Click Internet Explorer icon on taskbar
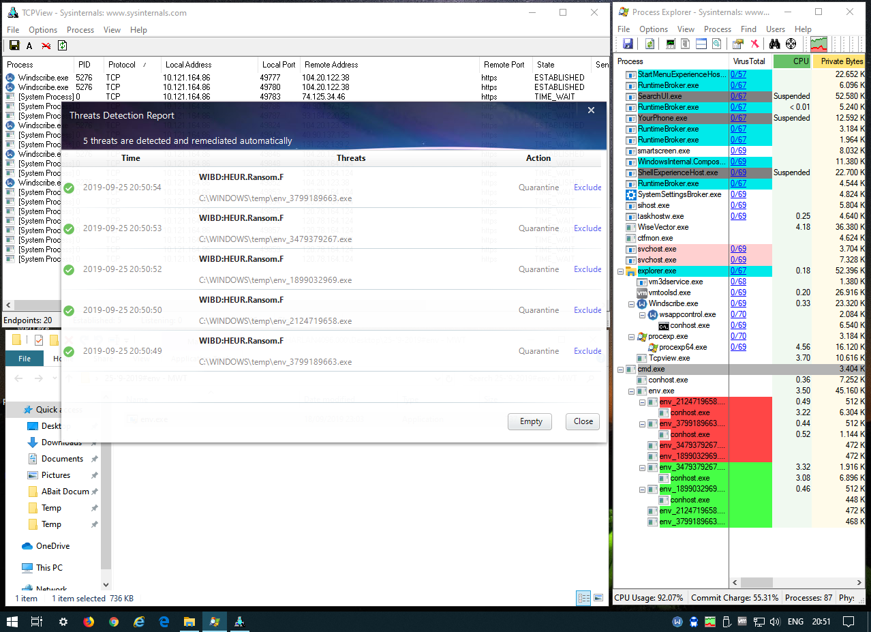 tap(139, 622)
